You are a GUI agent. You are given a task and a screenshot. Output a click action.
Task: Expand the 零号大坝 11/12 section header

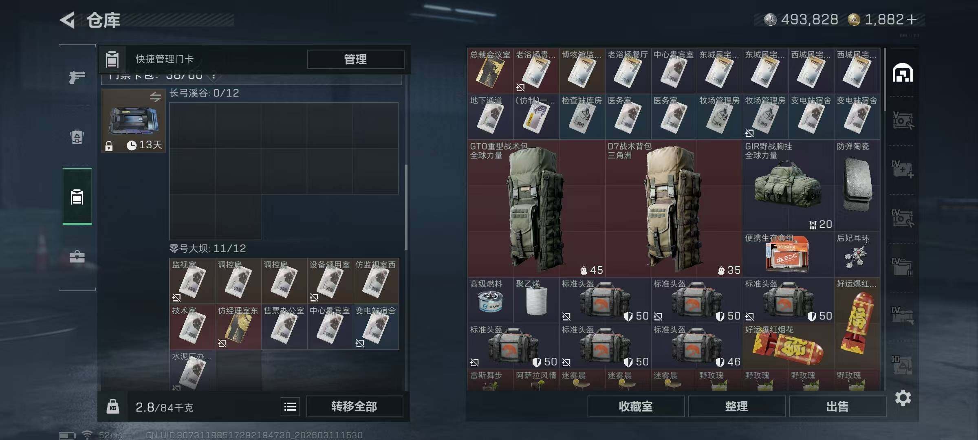[207, 249]
